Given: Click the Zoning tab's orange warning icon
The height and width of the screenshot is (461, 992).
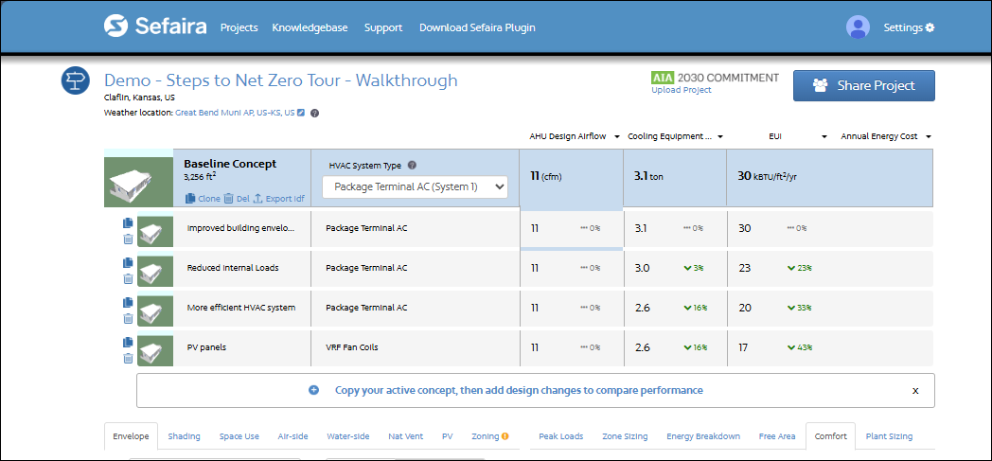Looking at the screenshot, I should (x=505, y=436).
